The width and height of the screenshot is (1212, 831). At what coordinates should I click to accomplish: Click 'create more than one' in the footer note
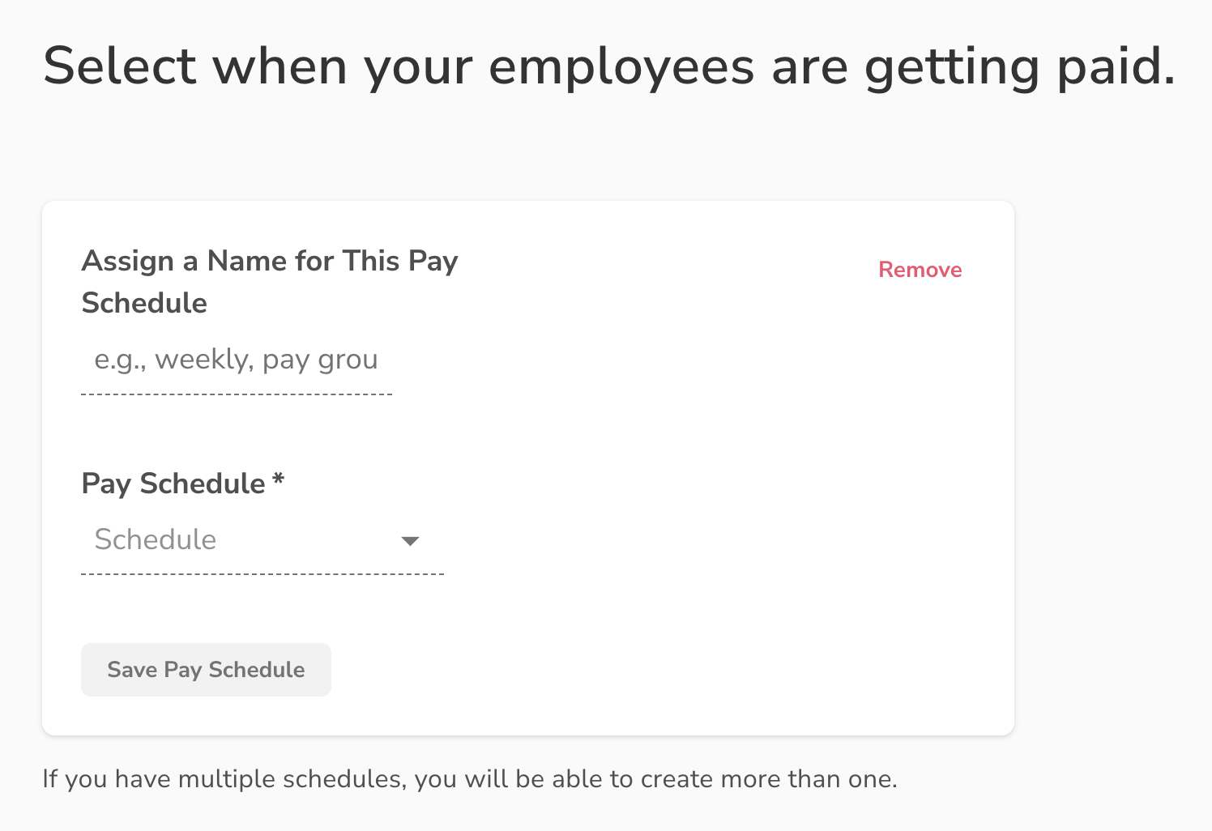[x=768, y=779]
